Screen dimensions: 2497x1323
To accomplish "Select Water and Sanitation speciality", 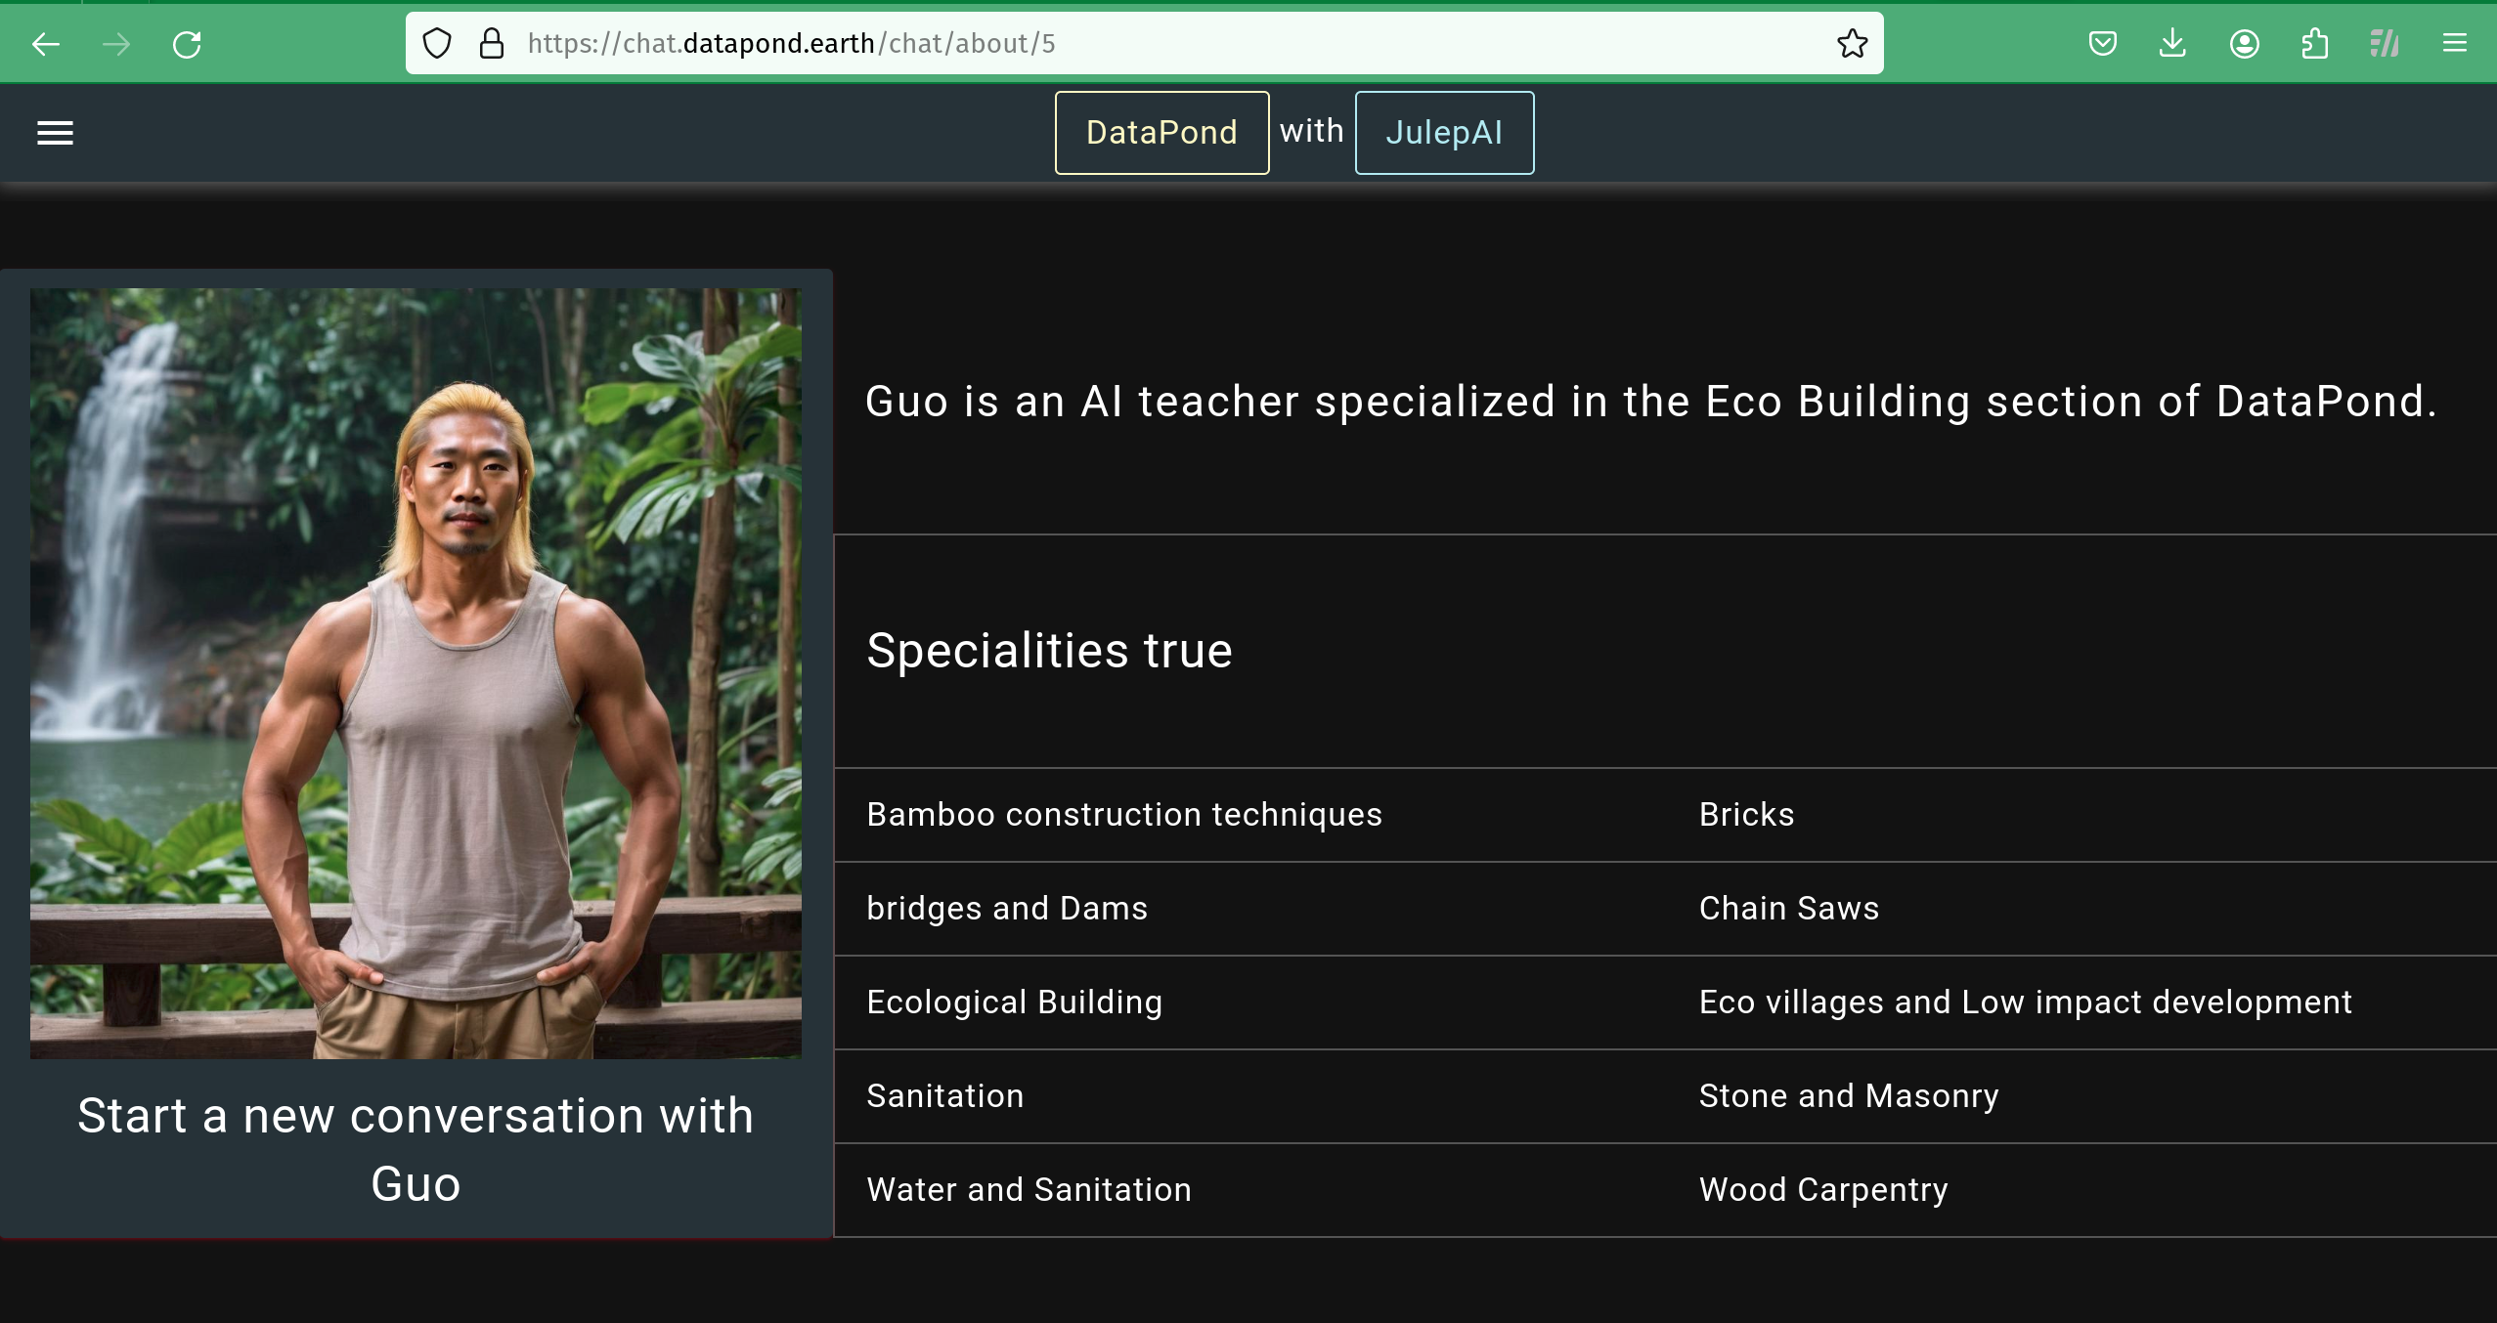I will pyautogui.click(x=1029, y=1190).
